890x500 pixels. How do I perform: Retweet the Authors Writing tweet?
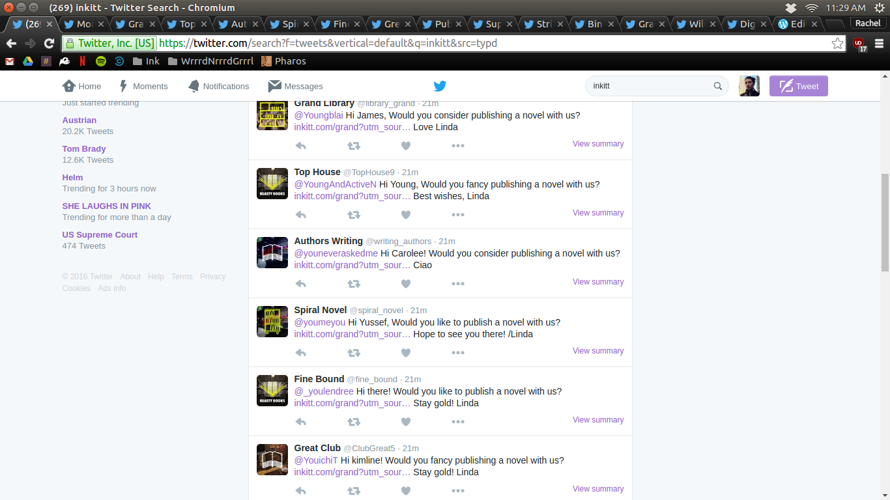[x=353, y=284]
